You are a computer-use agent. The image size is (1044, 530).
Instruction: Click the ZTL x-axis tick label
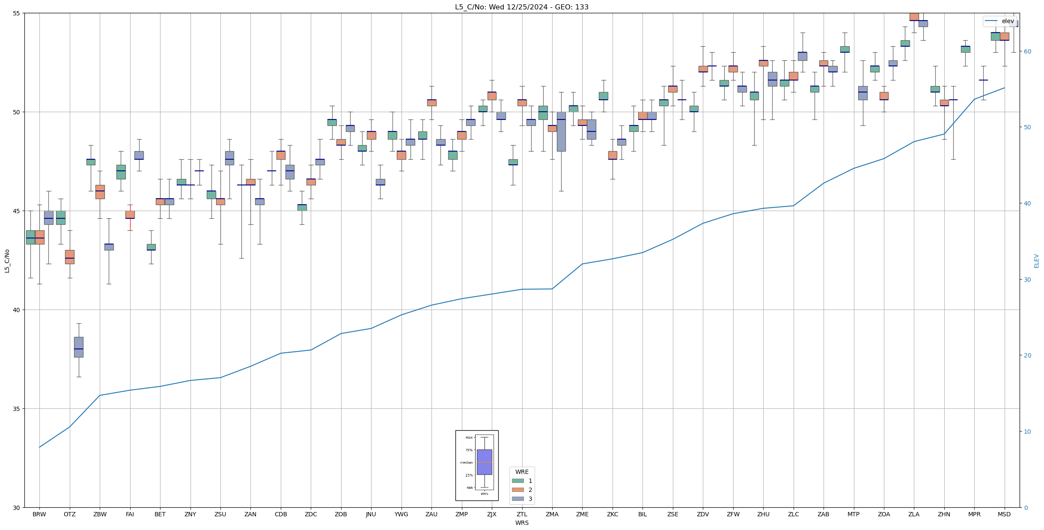(x=522, y=514)
